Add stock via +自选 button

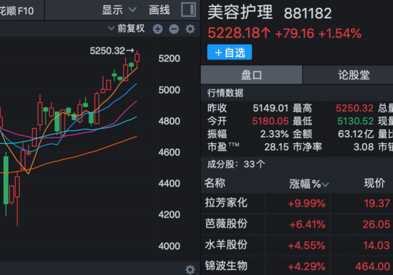click(230, 53)
